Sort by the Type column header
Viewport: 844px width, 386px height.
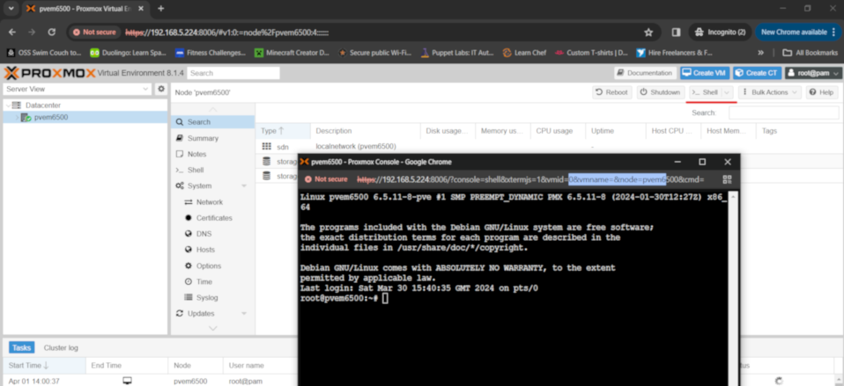coord(283,131)
